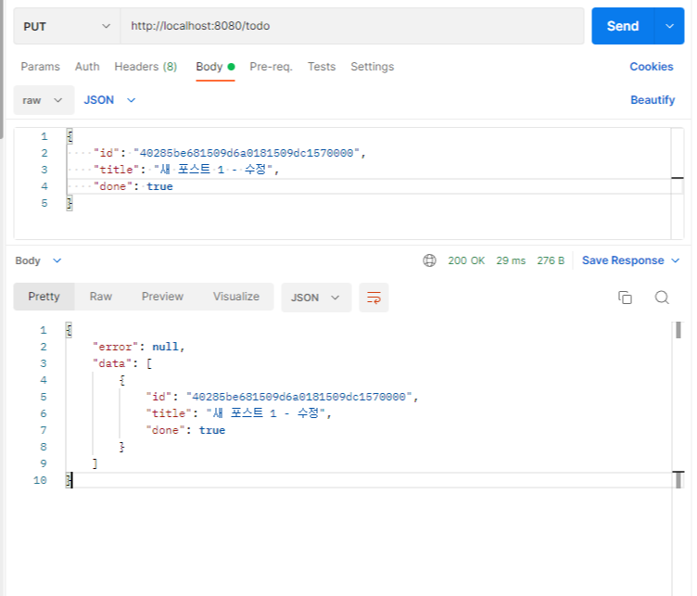Click the 276 B response size
The image size is (697, 596).
(551, 260)
